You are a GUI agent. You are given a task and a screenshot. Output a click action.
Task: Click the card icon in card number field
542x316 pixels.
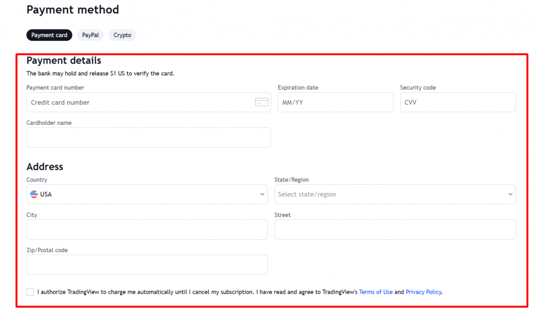(x=261, y=102)
